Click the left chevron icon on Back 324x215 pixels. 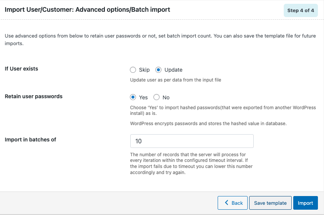click(227, 202)
